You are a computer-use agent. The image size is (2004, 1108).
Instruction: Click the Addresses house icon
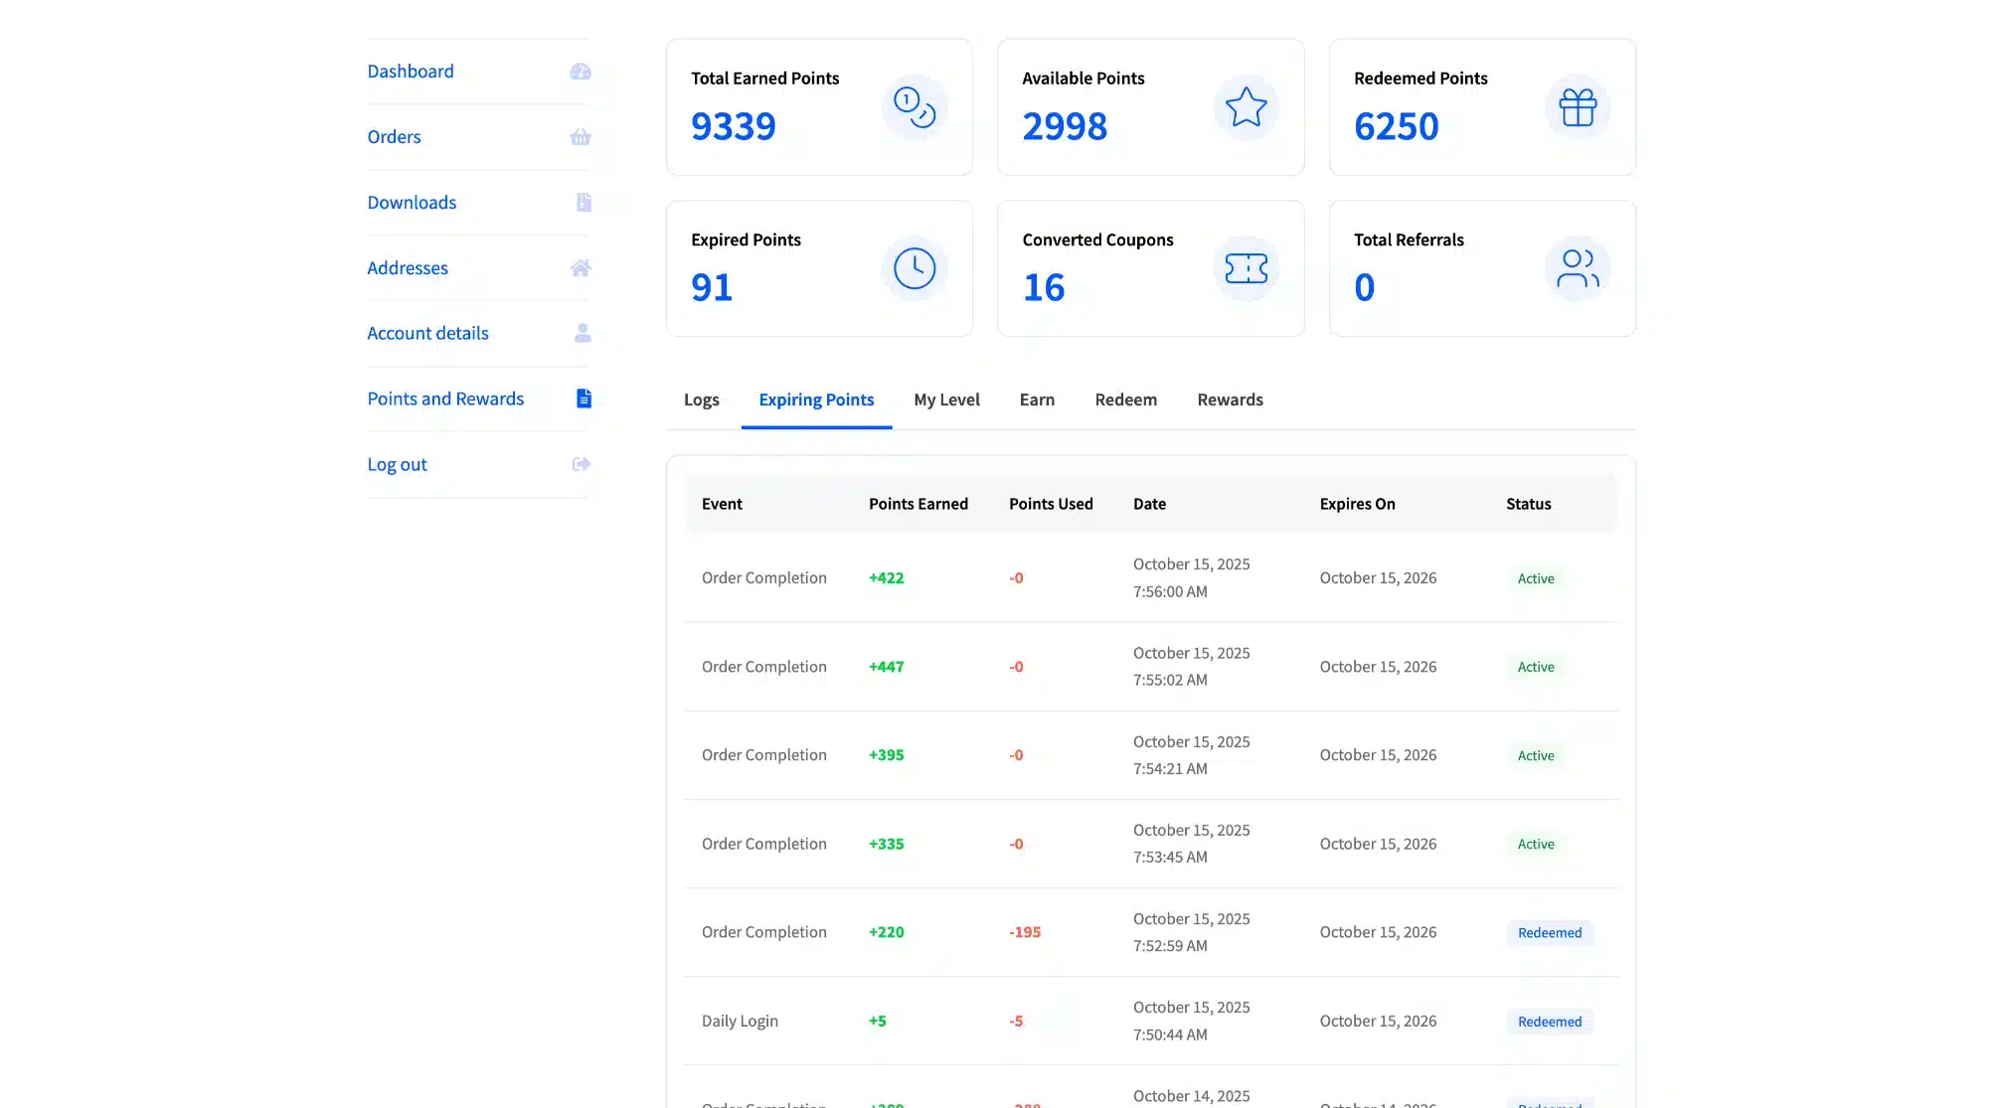(581, 268)
